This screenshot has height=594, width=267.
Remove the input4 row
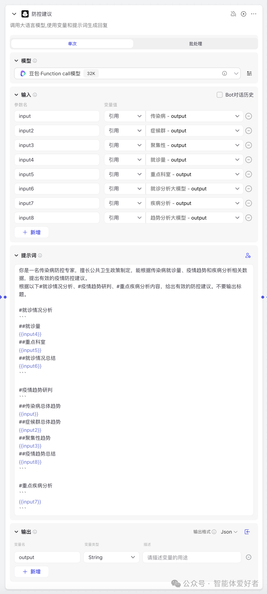248,160
